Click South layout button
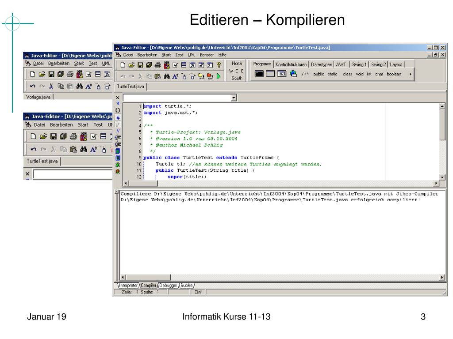Screen dimensions: 453x339 [x=237, y=78]
